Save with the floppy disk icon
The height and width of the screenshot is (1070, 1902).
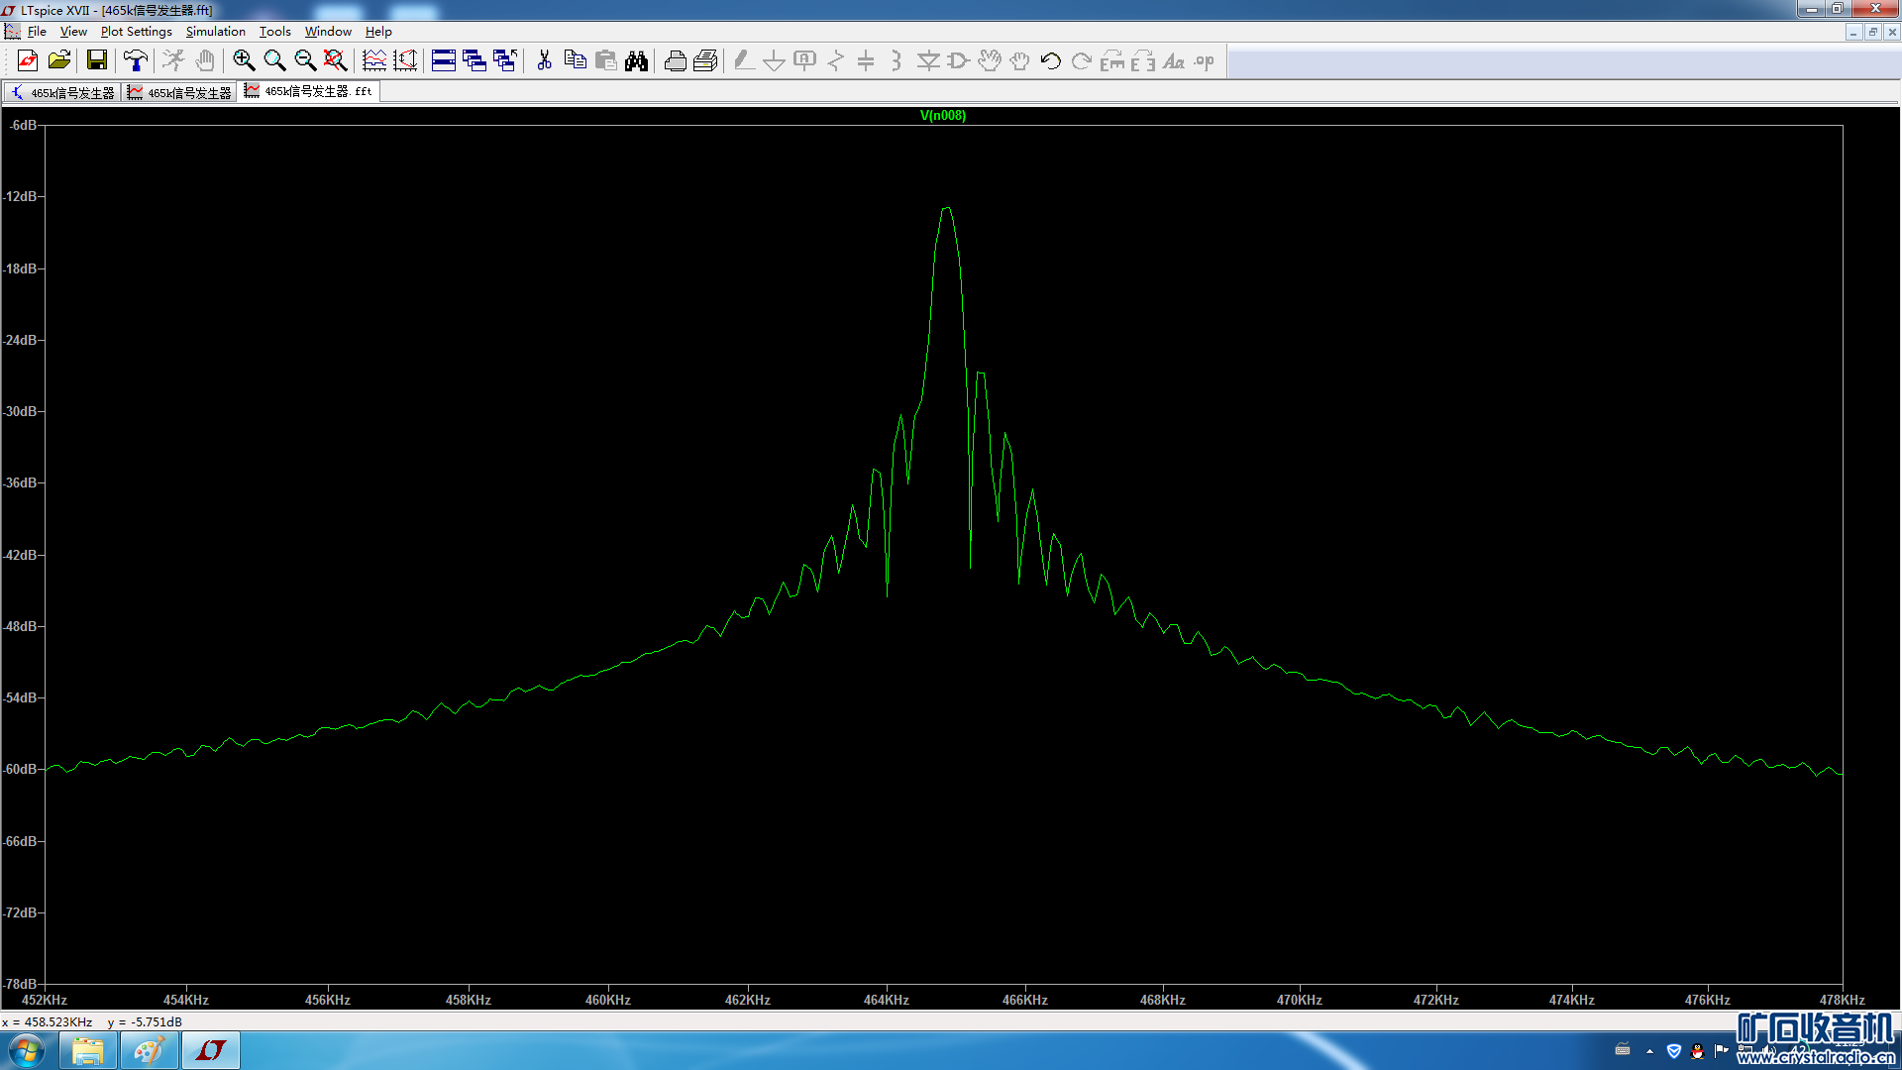pos(97,61)
